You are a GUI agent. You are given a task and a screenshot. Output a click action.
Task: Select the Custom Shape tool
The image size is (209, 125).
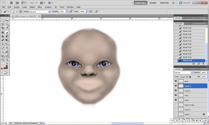[7, 52]
